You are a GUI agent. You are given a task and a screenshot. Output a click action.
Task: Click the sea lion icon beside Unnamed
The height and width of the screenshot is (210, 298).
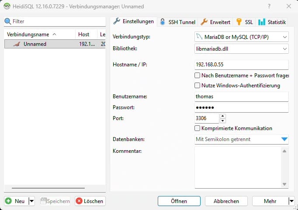17,44
